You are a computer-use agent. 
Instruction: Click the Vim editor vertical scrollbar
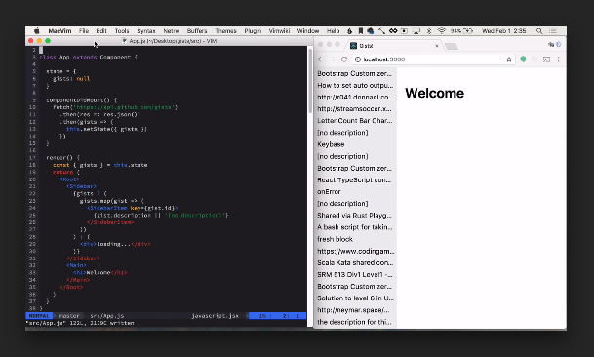(x=310, y=82)
